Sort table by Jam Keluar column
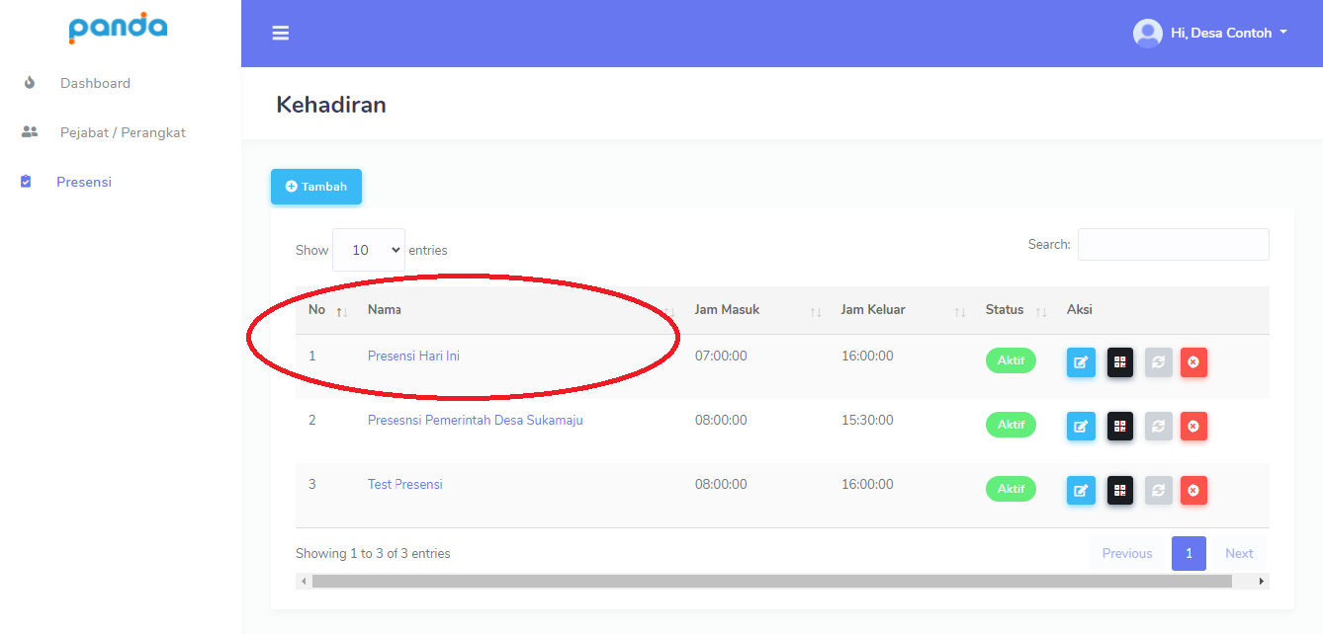Screen dimensions: 1323x634 point(901,310)
